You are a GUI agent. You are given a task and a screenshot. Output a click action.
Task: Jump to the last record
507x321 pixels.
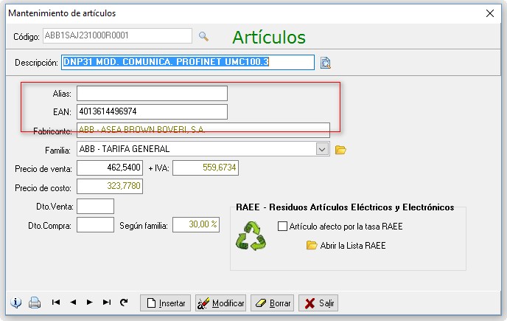pyautogui.click(x=107, y=303)
